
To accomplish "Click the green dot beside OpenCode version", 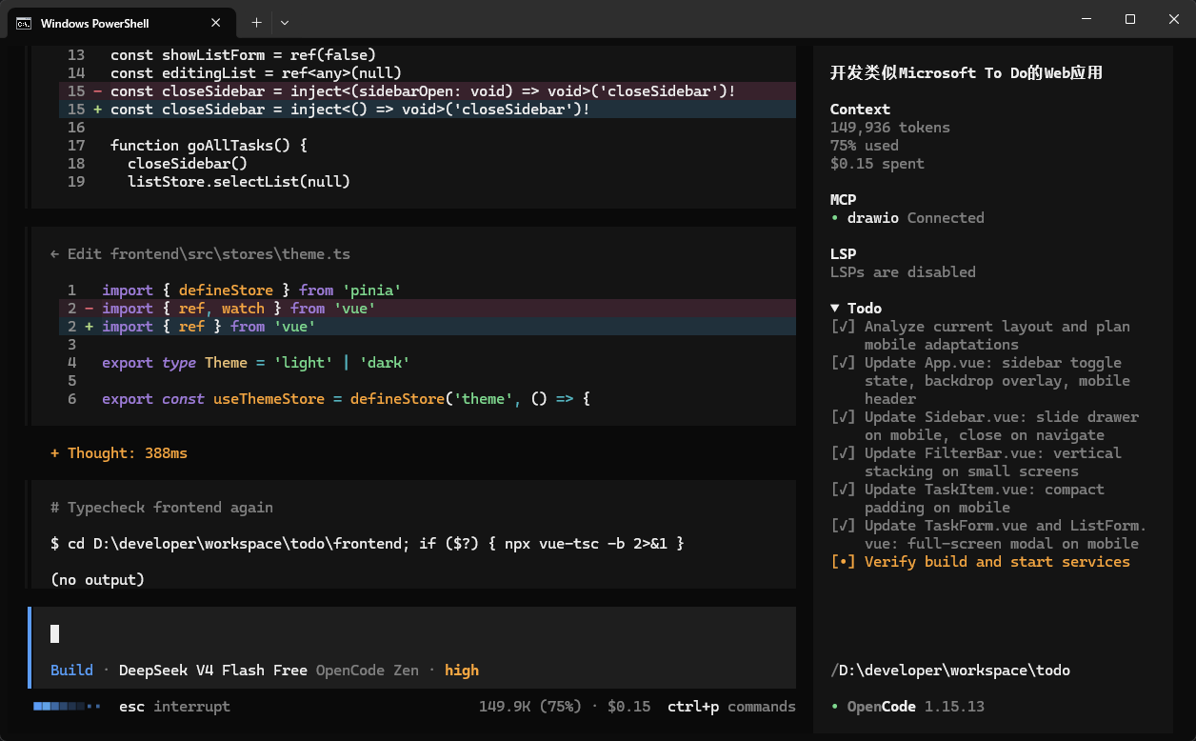I will click(x=834, y=707).
